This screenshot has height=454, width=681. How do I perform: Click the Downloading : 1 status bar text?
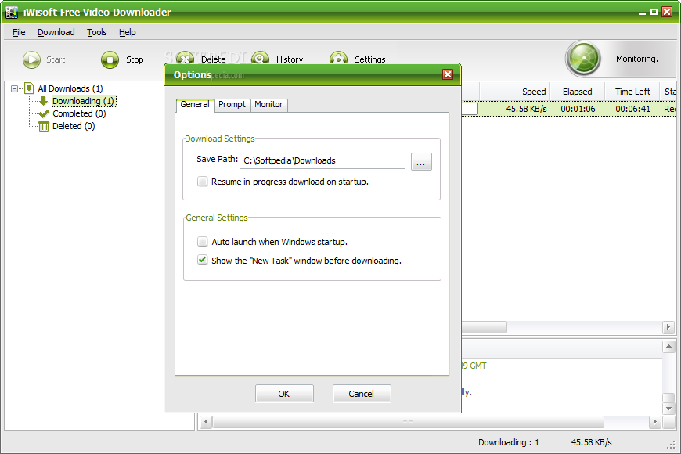pos(509,442)
